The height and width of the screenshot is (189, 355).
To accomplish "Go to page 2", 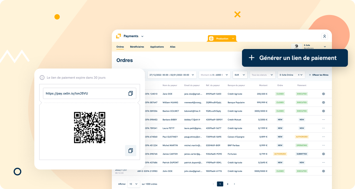I will coord(227,184).
